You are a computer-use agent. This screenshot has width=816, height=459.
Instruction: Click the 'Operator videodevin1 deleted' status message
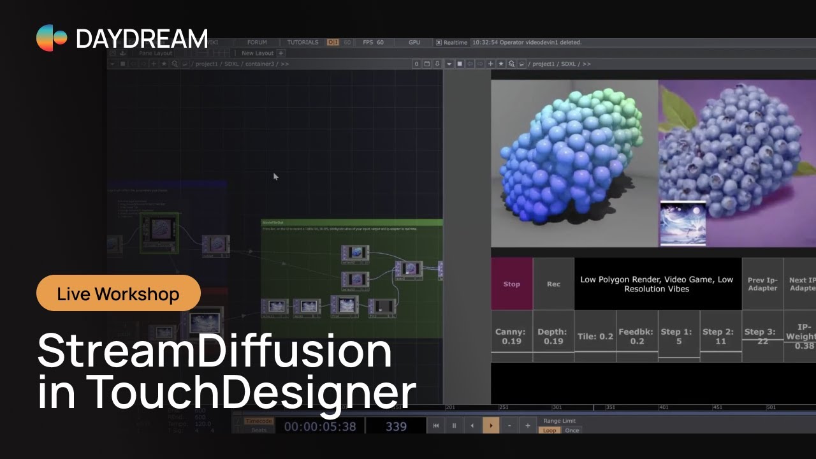(526, 42)
